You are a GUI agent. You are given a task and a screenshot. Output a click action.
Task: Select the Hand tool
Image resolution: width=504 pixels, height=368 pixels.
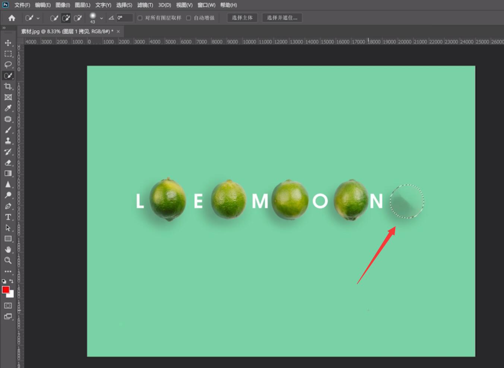pyautogui.click(x=8, y=249)
